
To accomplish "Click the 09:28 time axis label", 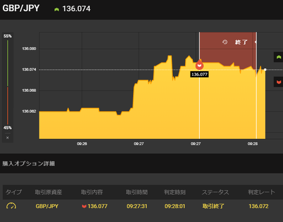I will click(252, 144).
